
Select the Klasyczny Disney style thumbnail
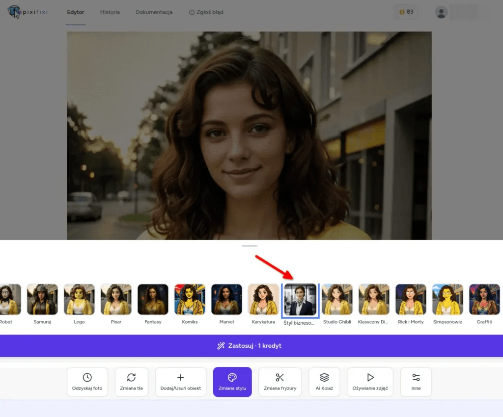374,299
